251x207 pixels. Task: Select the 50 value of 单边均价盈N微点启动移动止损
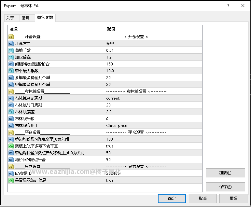pyautogui.click(x=154, y=153)
